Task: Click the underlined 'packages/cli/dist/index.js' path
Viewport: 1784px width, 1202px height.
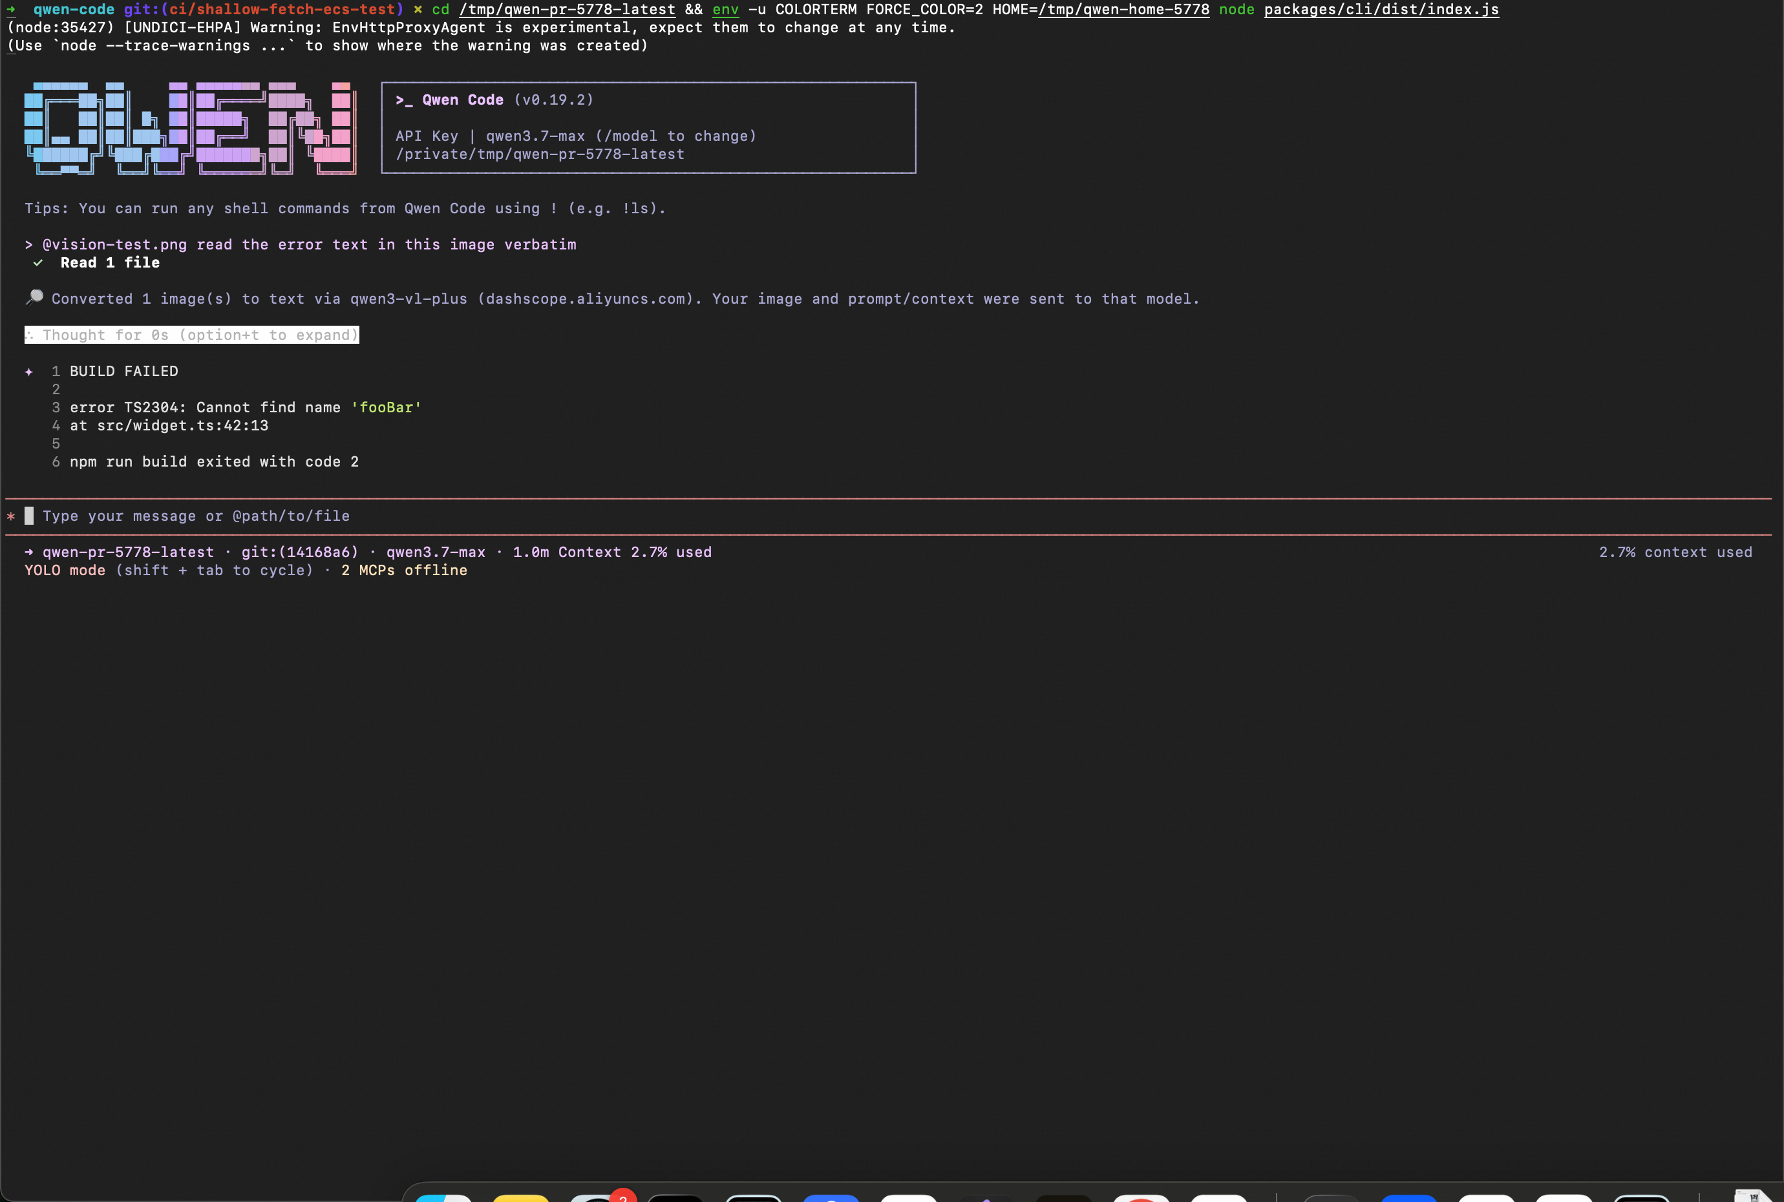Action: [x=1381, y=10]
